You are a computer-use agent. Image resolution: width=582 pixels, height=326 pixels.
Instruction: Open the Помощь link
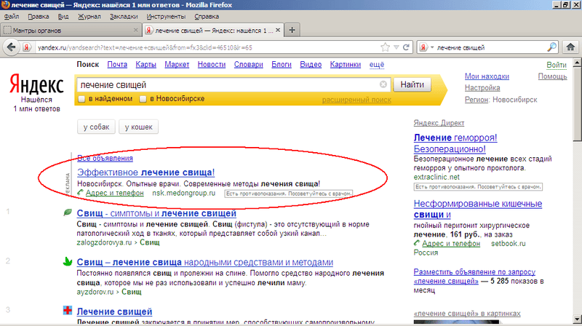[x=552, y=76]
